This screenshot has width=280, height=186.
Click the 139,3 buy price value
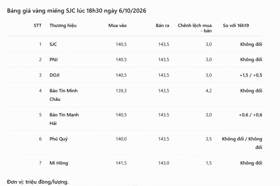coord(121,91)
